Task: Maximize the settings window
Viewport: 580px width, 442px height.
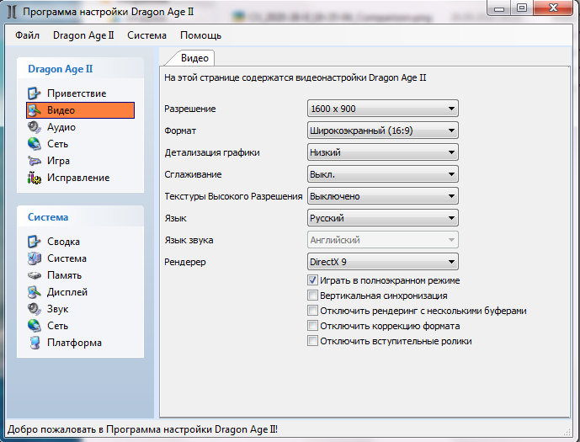Action: pos(522,8)
